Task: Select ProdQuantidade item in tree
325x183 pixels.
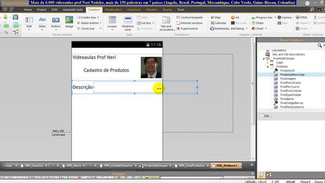Action: (290, 95)
